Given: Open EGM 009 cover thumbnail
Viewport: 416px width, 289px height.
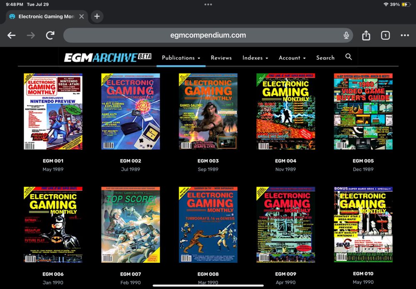Looking at the screenshot, I should (285, 225).
